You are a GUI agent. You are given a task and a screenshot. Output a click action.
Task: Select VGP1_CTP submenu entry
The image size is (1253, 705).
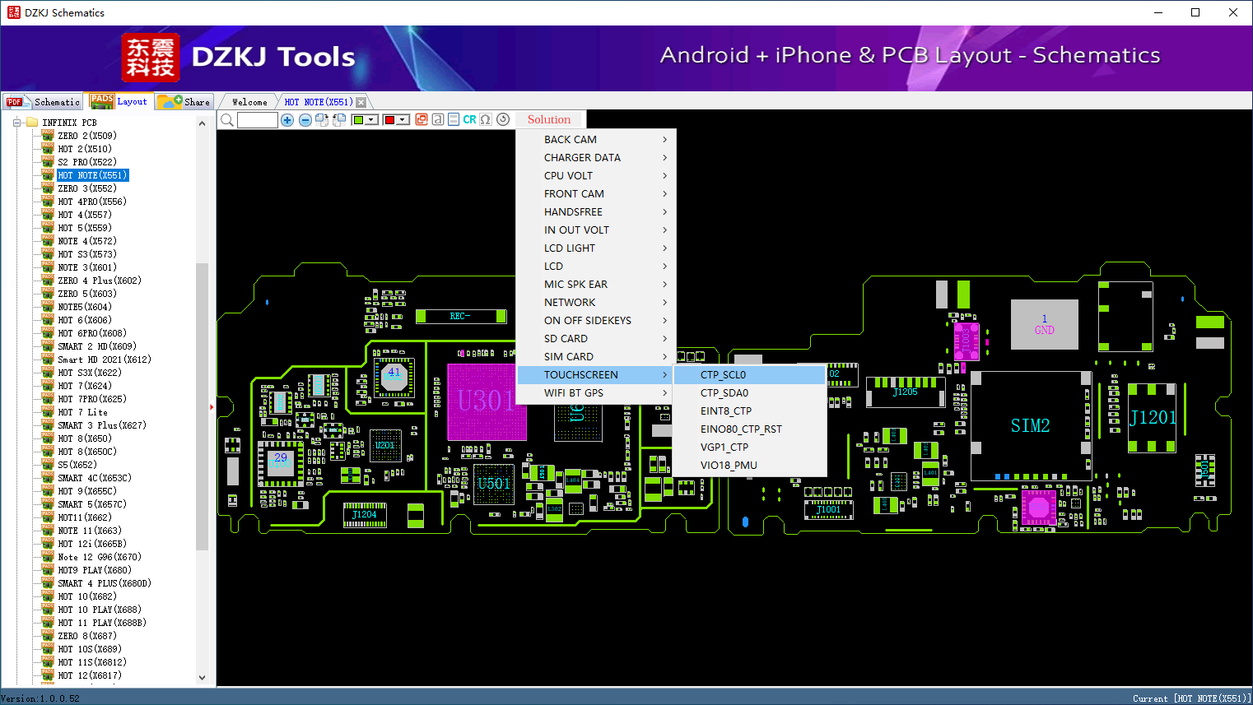(750, 448)
